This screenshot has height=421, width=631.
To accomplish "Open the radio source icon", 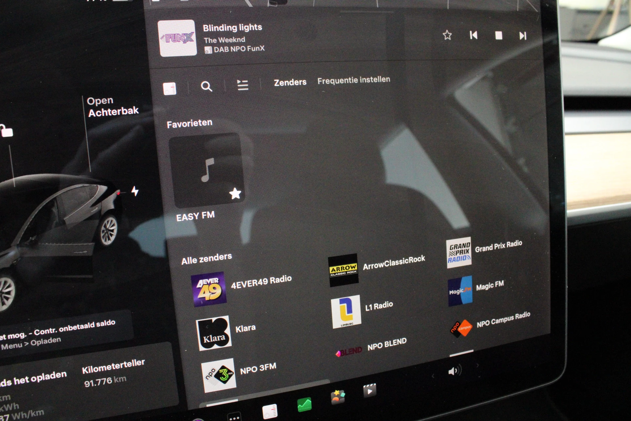I will [x=170, y=88].
